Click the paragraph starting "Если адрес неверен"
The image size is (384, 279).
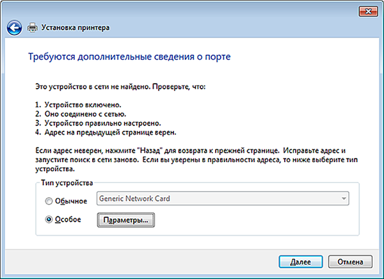196,160
